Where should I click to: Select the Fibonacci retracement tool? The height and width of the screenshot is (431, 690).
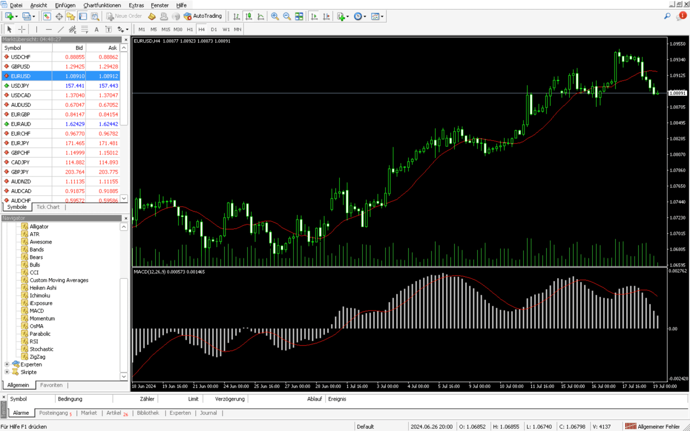tap(85, 29)
